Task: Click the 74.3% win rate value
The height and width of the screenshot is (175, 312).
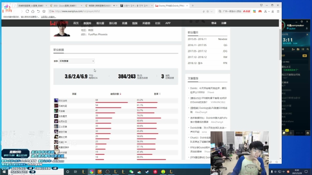Action: [140, 116]
